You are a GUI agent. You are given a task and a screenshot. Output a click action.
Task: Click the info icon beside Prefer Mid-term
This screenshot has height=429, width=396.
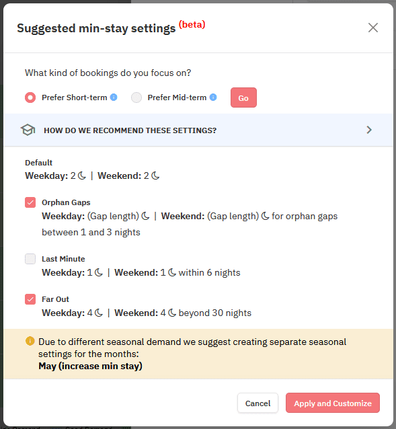[x=213, y=97]
